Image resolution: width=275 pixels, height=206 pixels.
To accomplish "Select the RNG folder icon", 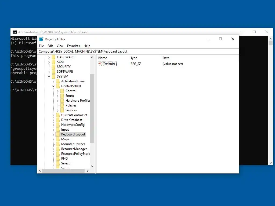I will tap(58, 159).
